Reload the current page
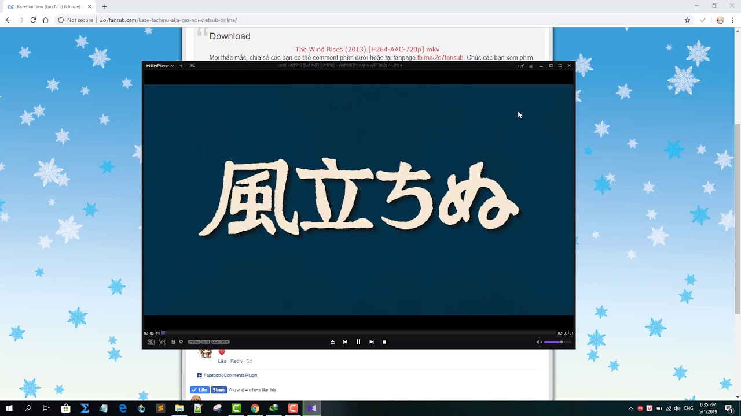The image size is (741, 416). pos(33,20)
